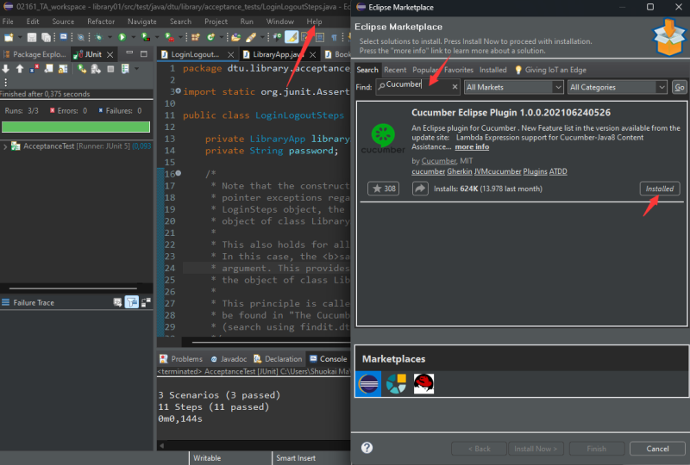Expand the AcceptanceTest tree node

pyautogui.click(x=5, y=146)
